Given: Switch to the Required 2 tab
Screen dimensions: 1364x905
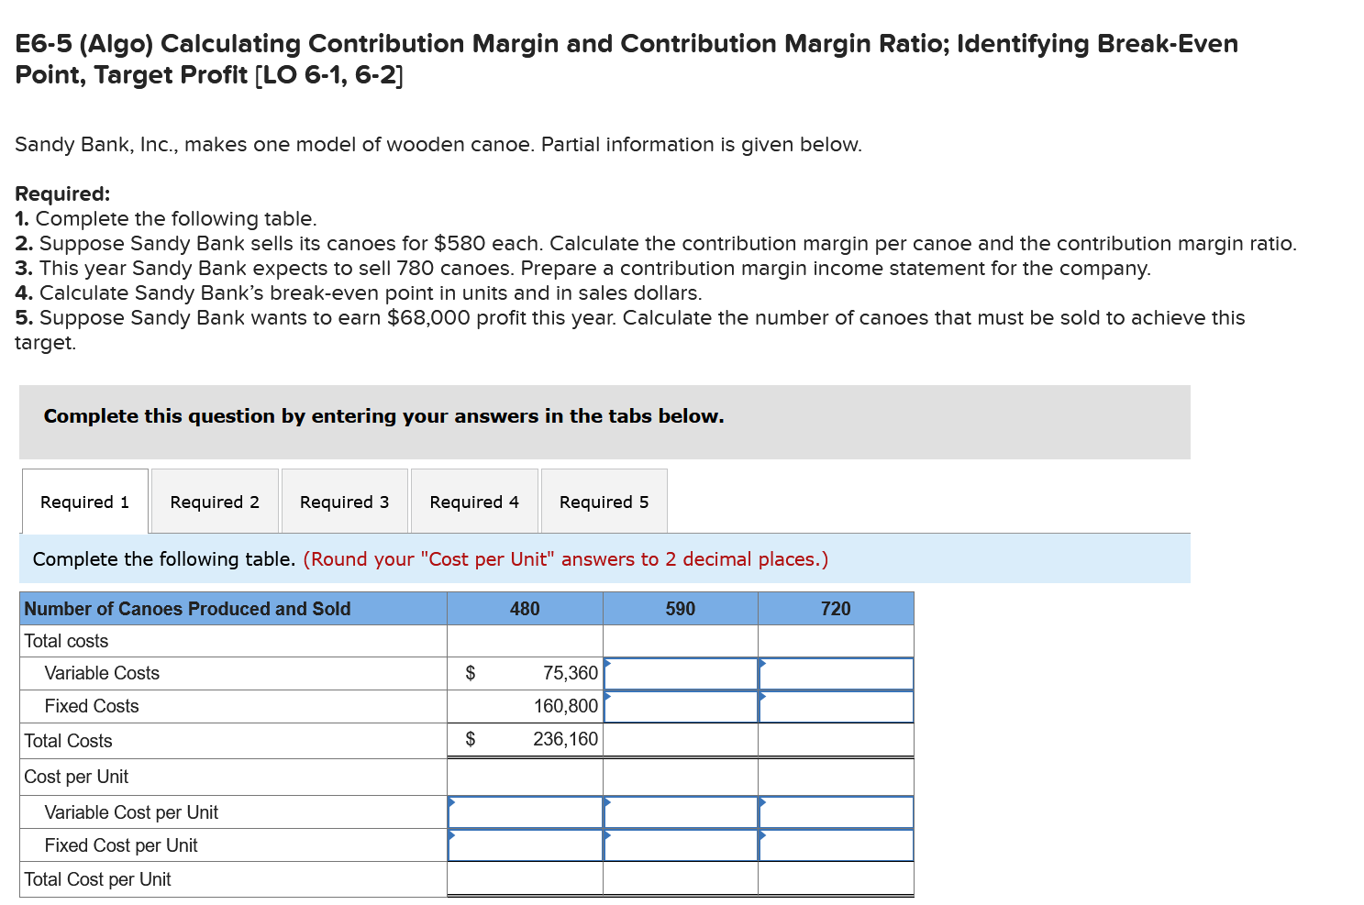Looking at the screenshot, I should click(214, 501).
